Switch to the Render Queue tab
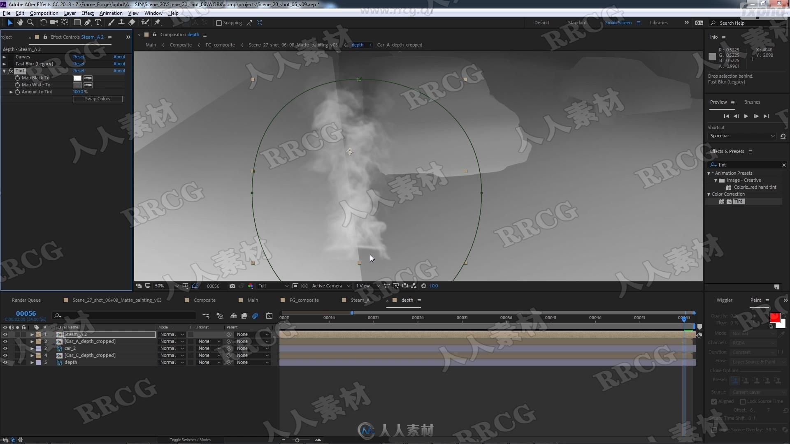This screenshot has width=790, height=444. click(x=26, y=300)
